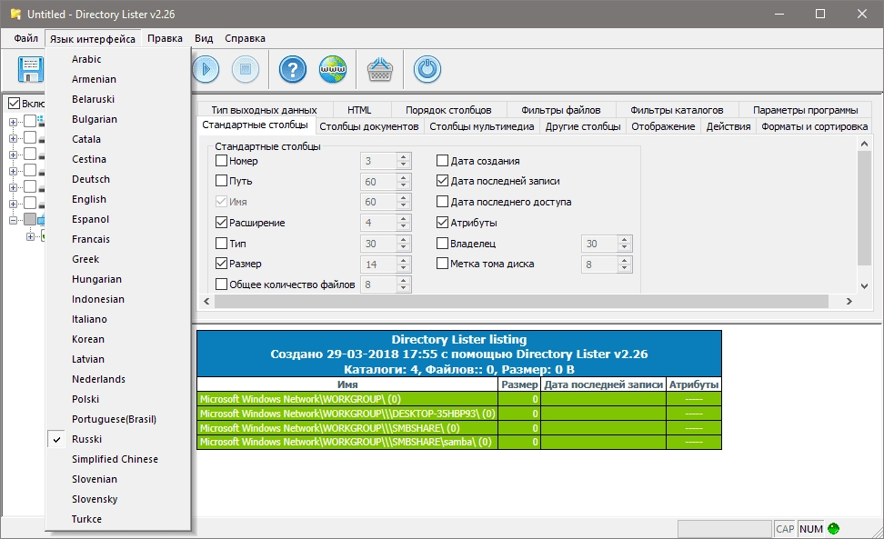The image size is (884, 539).
Task: Click the vertical scrollbar down arrow
Action: (x=864, y=286)
